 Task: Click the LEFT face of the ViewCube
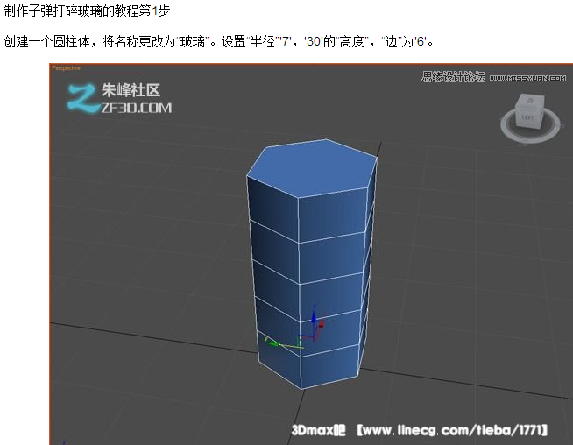click(528, 117)
